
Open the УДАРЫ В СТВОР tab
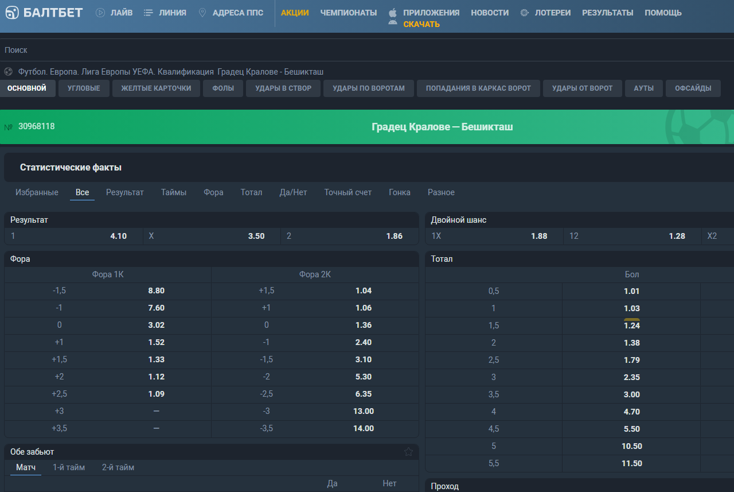point(283,88)
